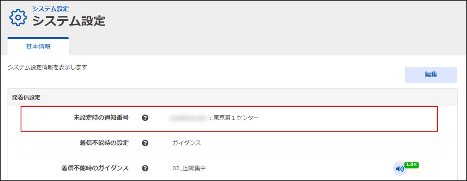Open help icon for 着信不能時のガイダンス
The height and width of the screenshot is (181, 467).
point(145,168)
